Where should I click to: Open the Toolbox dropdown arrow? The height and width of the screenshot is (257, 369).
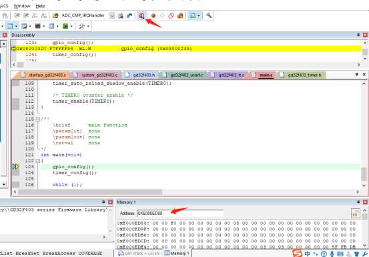point(88,26)
